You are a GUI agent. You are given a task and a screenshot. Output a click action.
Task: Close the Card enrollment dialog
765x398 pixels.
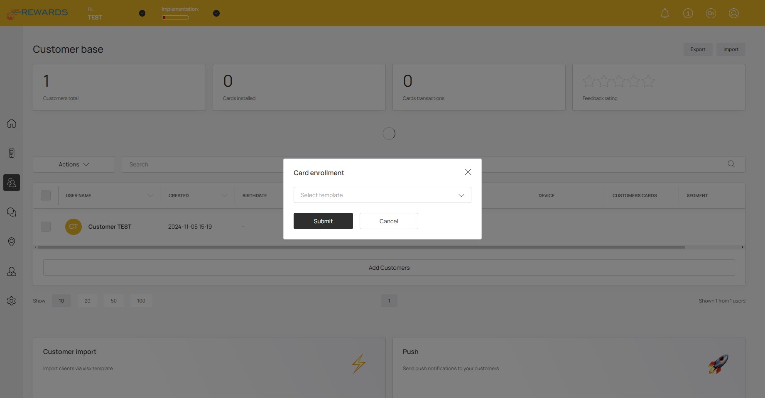[x=468, y=172]
